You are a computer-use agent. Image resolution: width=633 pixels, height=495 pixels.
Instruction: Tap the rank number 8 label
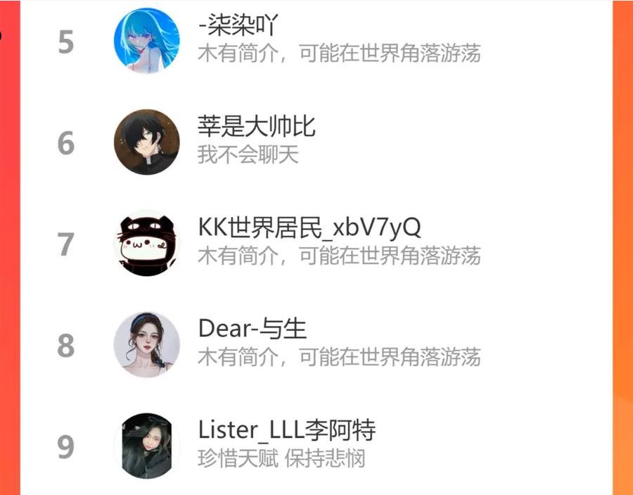tap(66, 346)
